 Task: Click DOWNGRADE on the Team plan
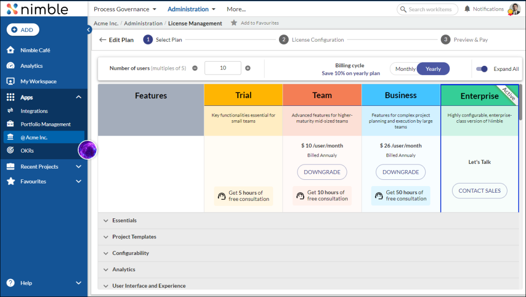point(322,172)
